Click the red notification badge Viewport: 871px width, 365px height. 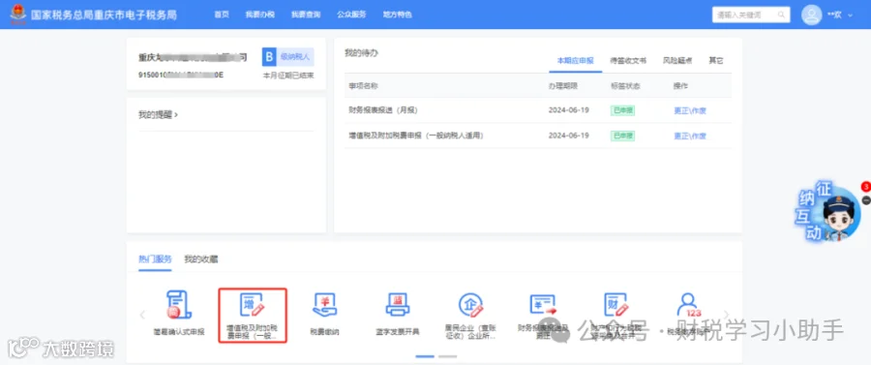[x=865, y=187]
